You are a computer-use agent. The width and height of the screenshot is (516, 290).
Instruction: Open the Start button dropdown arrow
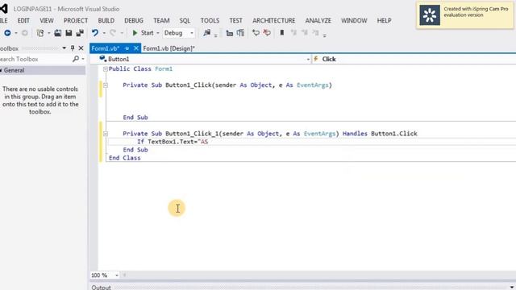(x=158, y=33)
